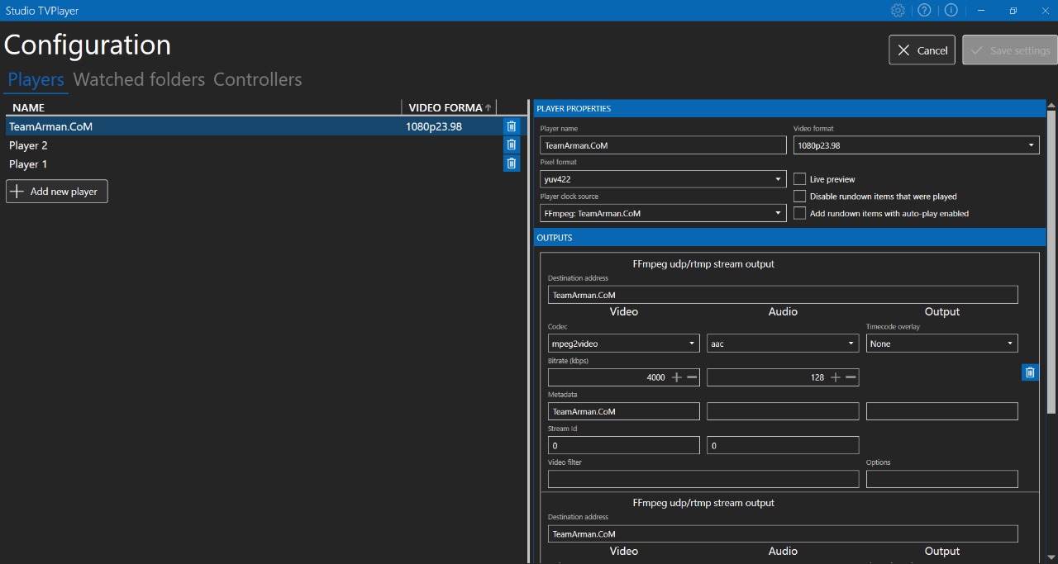Click the Save settings button
The height and width of the screenshot is (564, 1058).
tap(1010, 50)
